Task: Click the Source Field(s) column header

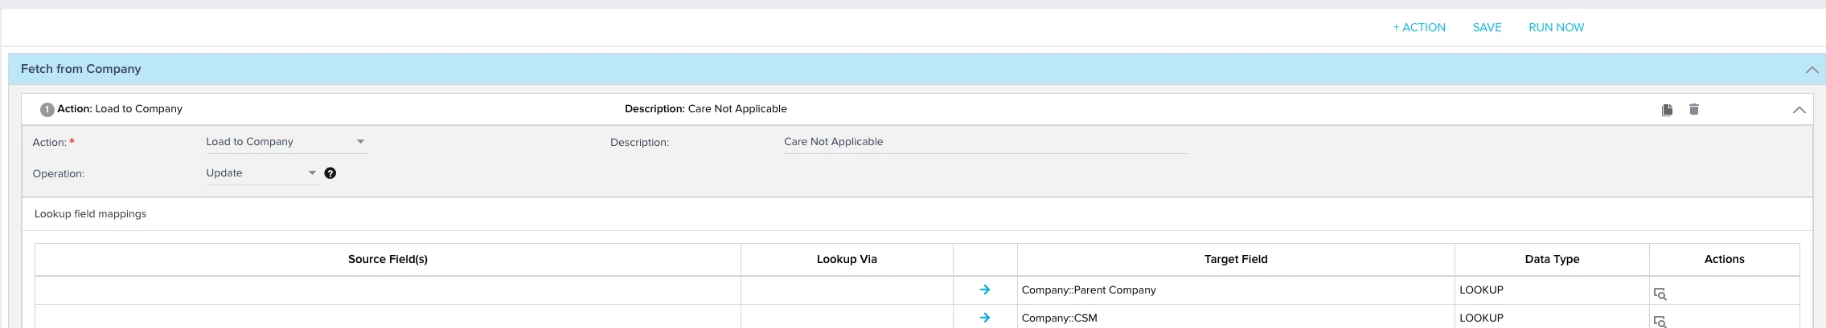Action: (388, 259)
